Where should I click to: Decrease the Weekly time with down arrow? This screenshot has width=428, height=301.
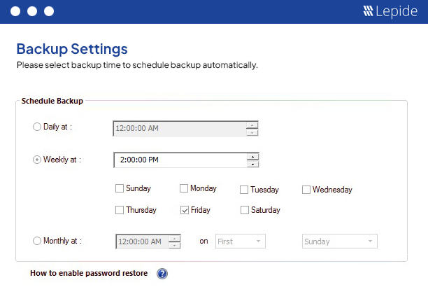tap(252, 164)
